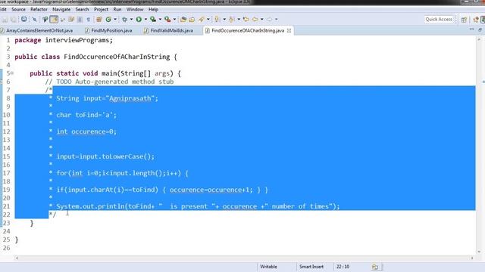Open the New Java Class dropdown arrow

(115, 20)
